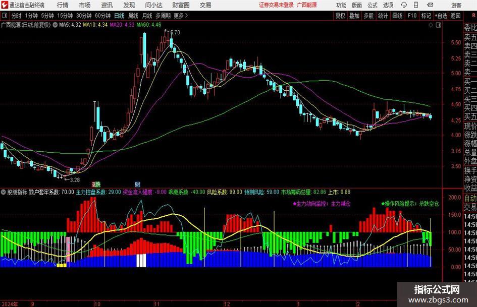The image size is (477, 307).
Task: Open the mail envelope icon
Action: point(430,5)
